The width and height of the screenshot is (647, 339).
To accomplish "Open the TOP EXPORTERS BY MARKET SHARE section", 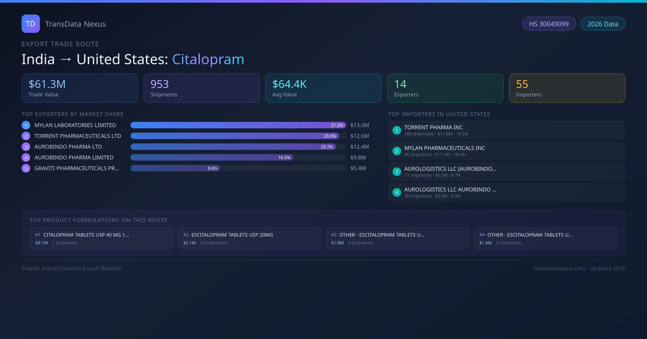I will [73, 114].
